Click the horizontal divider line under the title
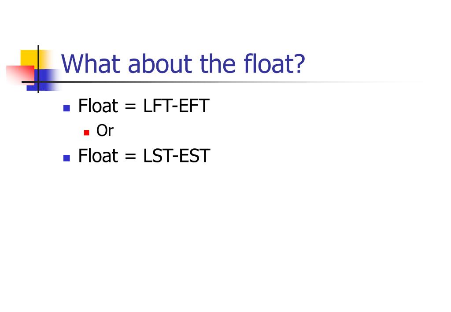Screen dimensions: 451x312 point(222,82)
